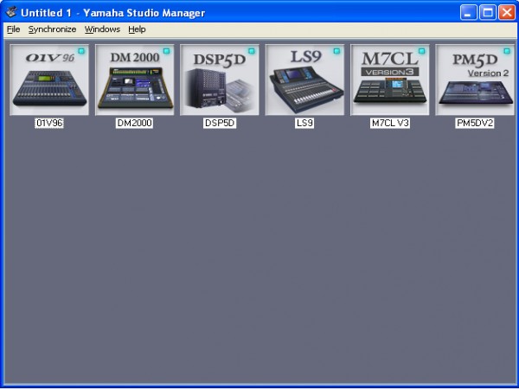Click the sync indicator on the 01V96 tile
The height and width of the screenshot is (389, 519).
click(x=81, y=51)
